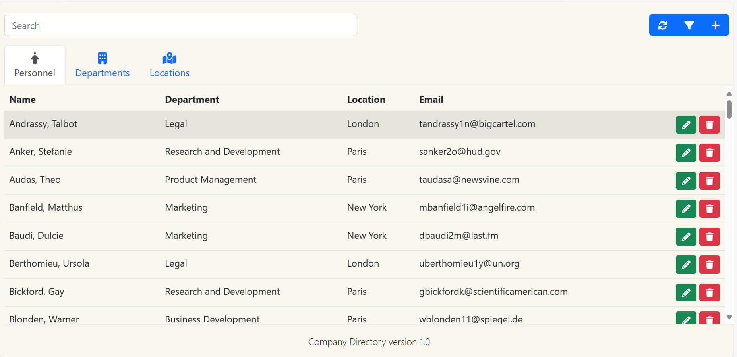Click inside the Search field
The image size is (737, 357).
tap(181, 25)
